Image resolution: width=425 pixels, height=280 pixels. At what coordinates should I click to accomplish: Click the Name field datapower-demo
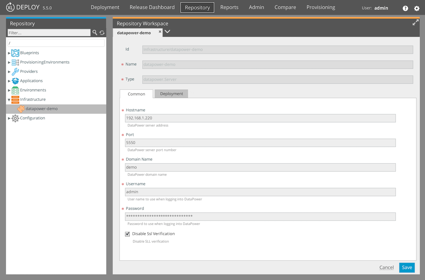277,64
